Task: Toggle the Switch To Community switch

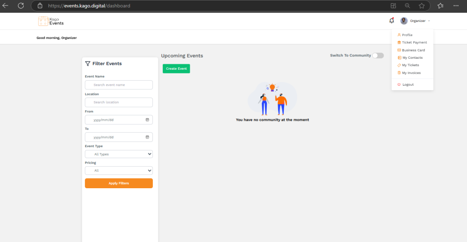Action: pyautogui.click(x=378, y=56)
